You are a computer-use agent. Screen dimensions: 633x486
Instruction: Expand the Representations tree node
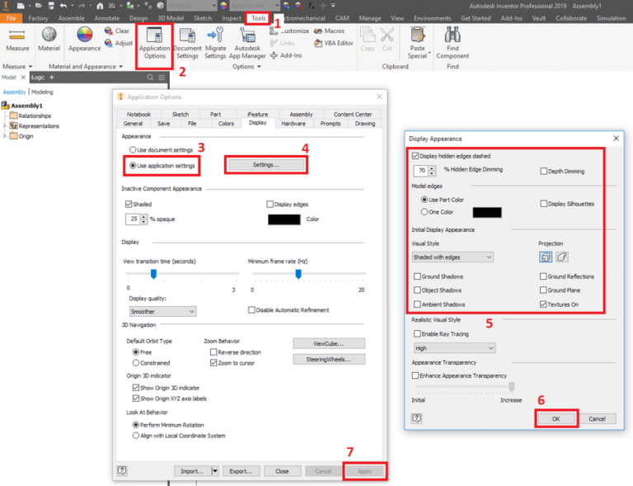[4, 126]
